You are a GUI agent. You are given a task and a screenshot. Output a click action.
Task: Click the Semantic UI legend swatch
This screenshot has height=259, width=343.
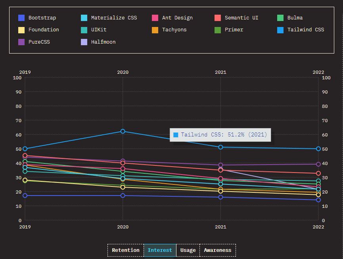218,18
